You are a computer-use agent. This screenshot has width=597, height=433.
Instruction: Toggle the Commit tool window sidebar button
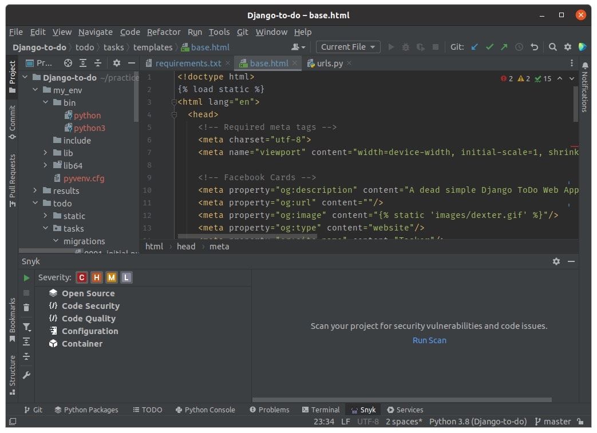[12, 122]
